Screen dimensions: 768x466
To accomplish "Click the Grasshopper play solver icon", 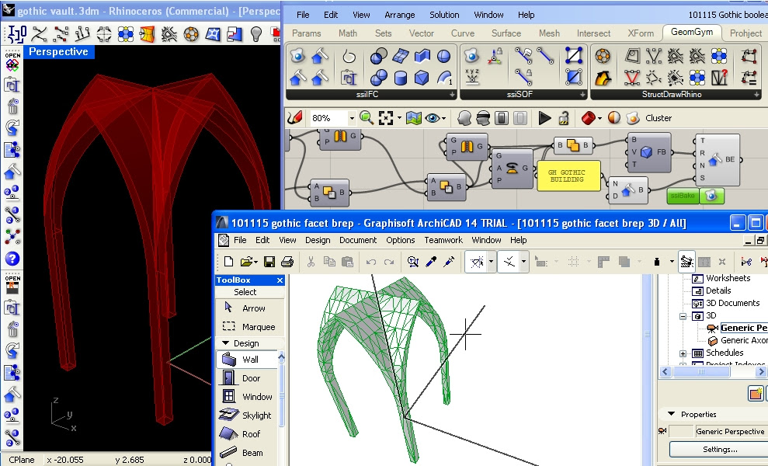I will point(544,117).
